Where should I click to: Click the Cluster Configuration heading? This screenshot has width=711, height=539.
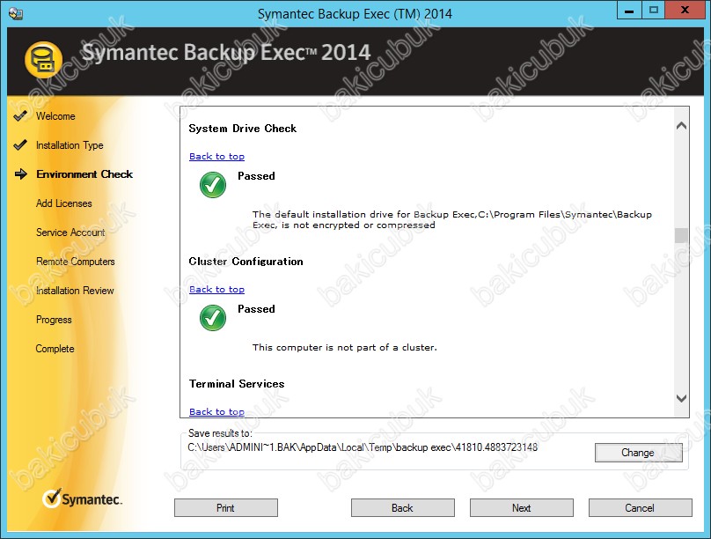246,262
